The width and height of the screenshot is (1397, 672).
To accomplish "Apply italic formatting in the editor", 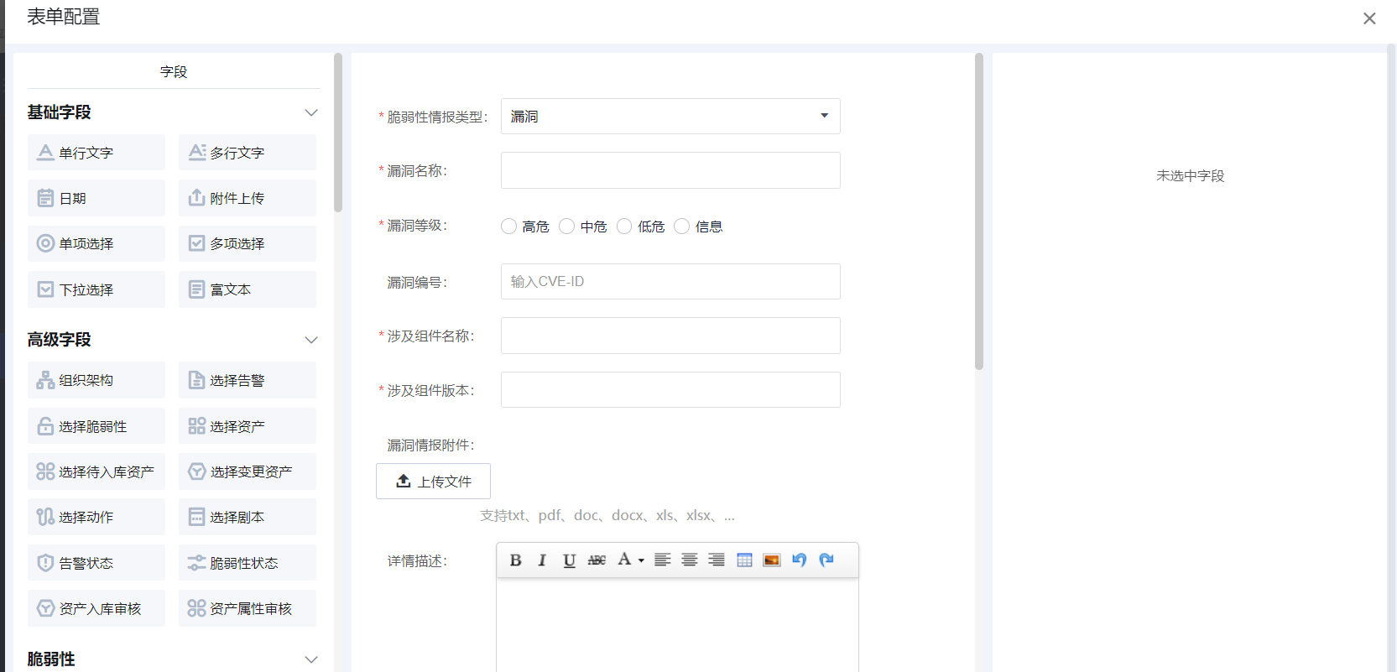I will (542, 560).
